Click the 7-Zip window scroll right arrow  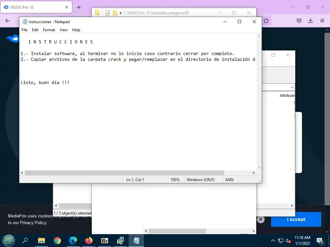(x=292, y=206)
